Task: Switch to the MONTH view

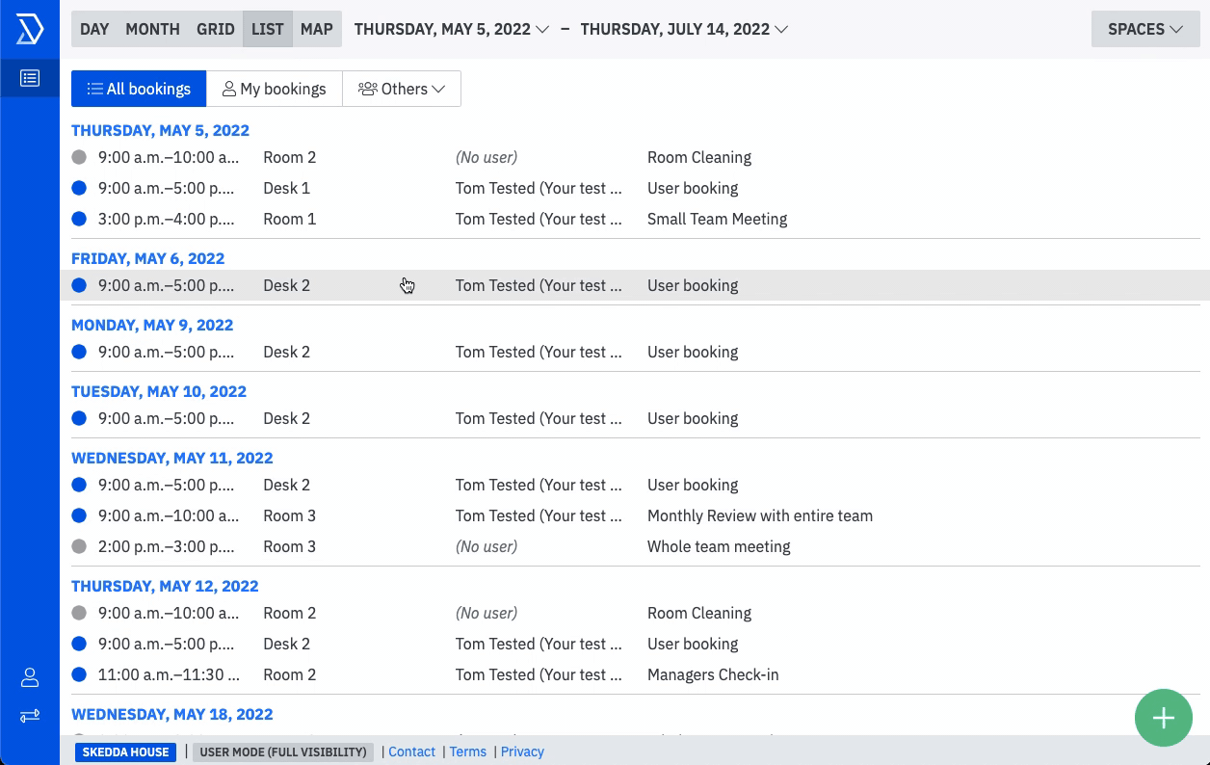Action: coord(152,29)
